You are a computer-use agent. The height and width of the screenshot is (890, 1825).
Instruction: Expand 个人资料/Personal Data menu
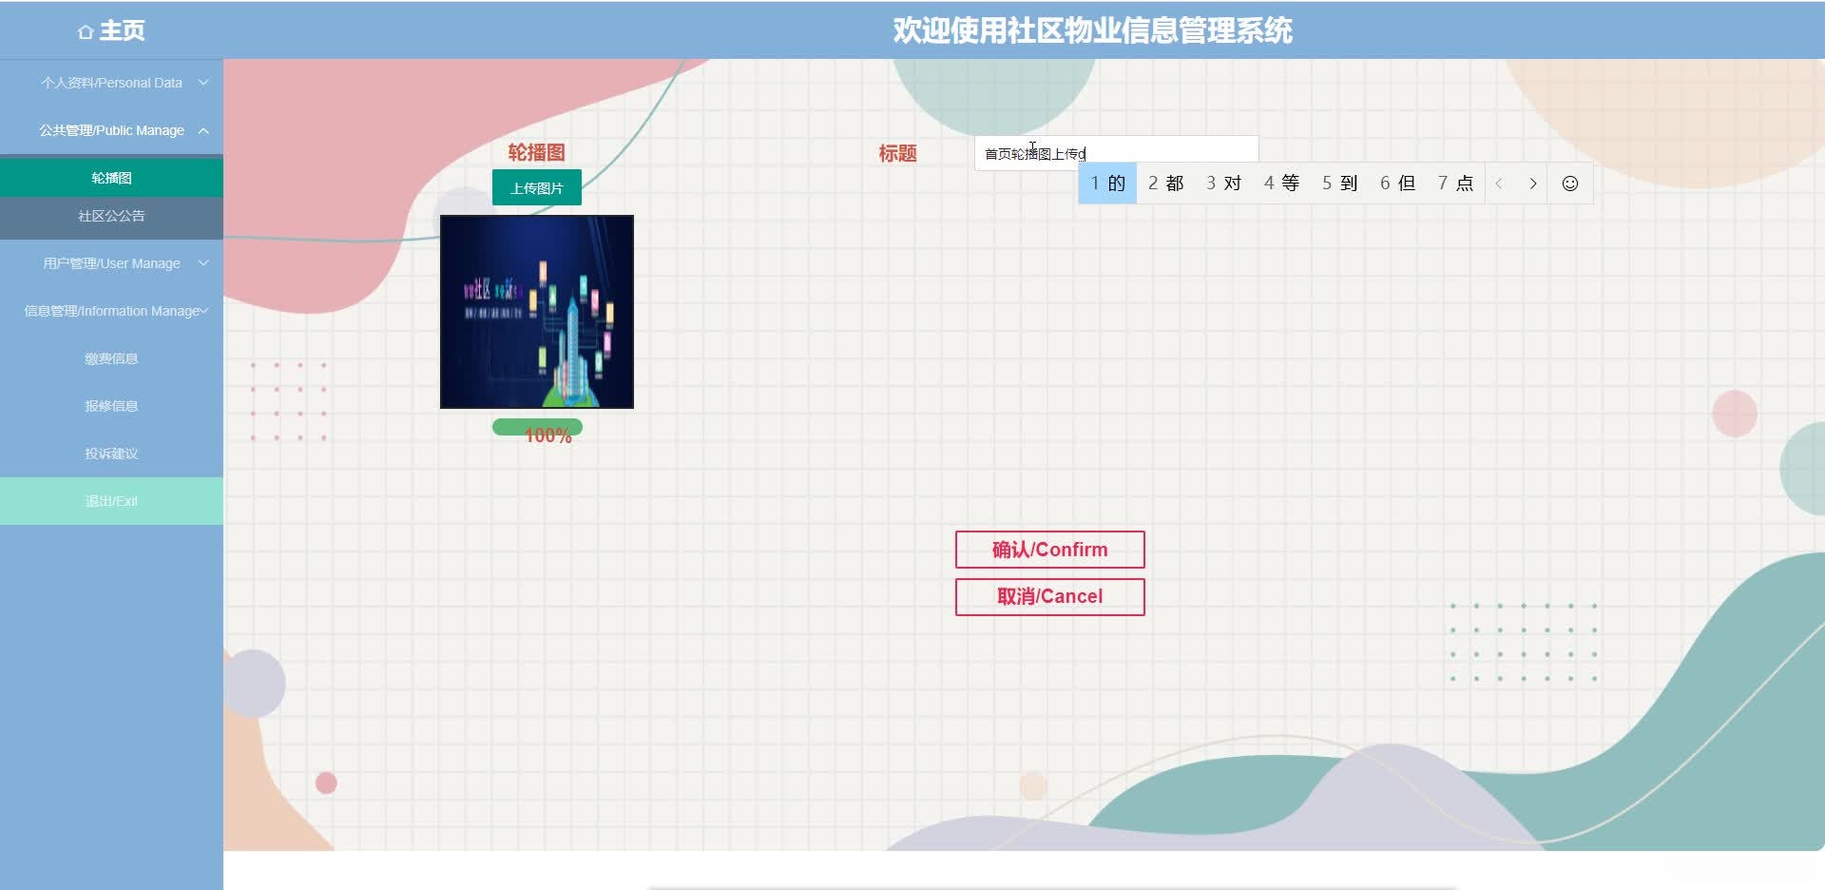pos(111,83)
